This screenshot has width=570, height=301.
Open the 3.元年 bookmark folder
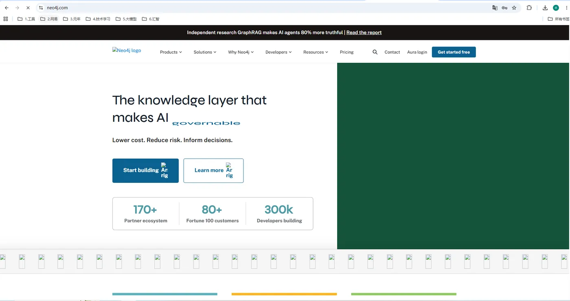[x=72, y=19]
